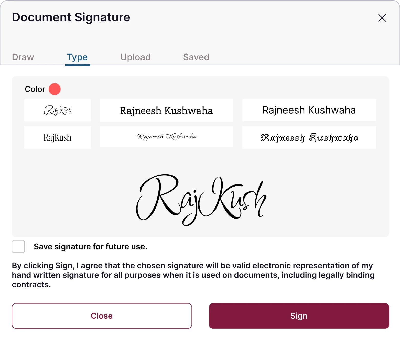
Task: Switch to the Draw tab
Action: coord(23,57)
